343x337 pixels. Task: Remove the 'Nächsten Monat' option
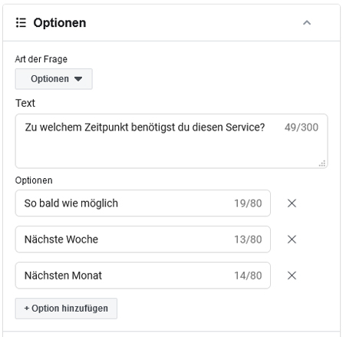click(x=292, y=276)
